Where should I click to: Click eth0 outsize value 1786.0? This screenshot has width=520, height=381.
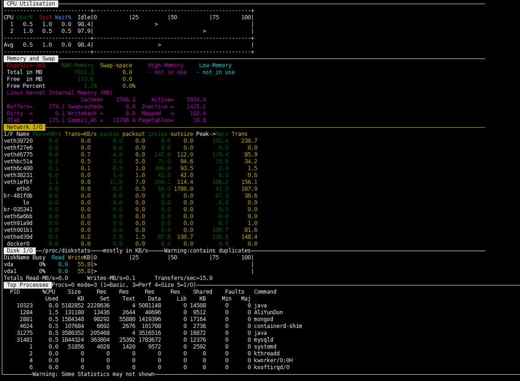coord(183,189)
